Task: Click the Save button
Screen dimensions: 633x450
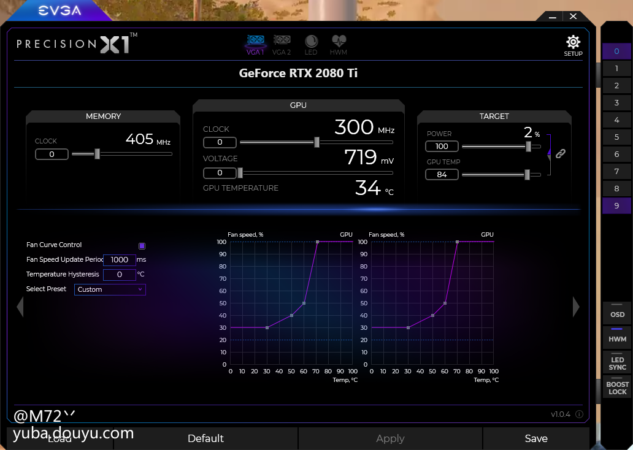Action: pos(536,438)
